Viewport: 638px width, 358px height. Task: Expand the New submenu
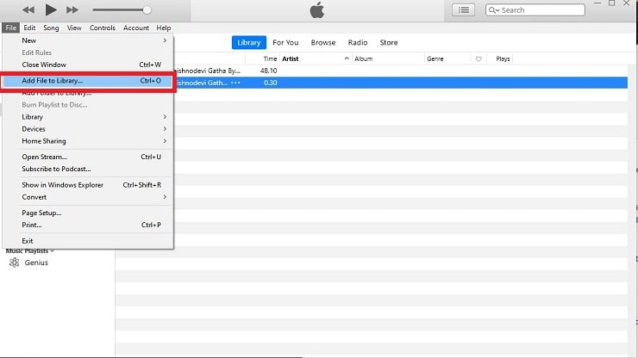(88, 40)
